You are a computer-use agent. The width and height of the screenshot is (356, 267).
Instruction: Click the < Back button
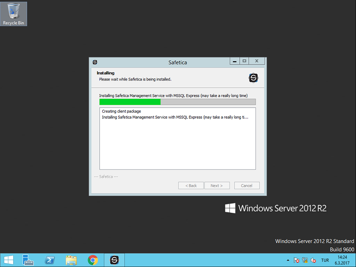pyautogui.click(x=191, y=186)
